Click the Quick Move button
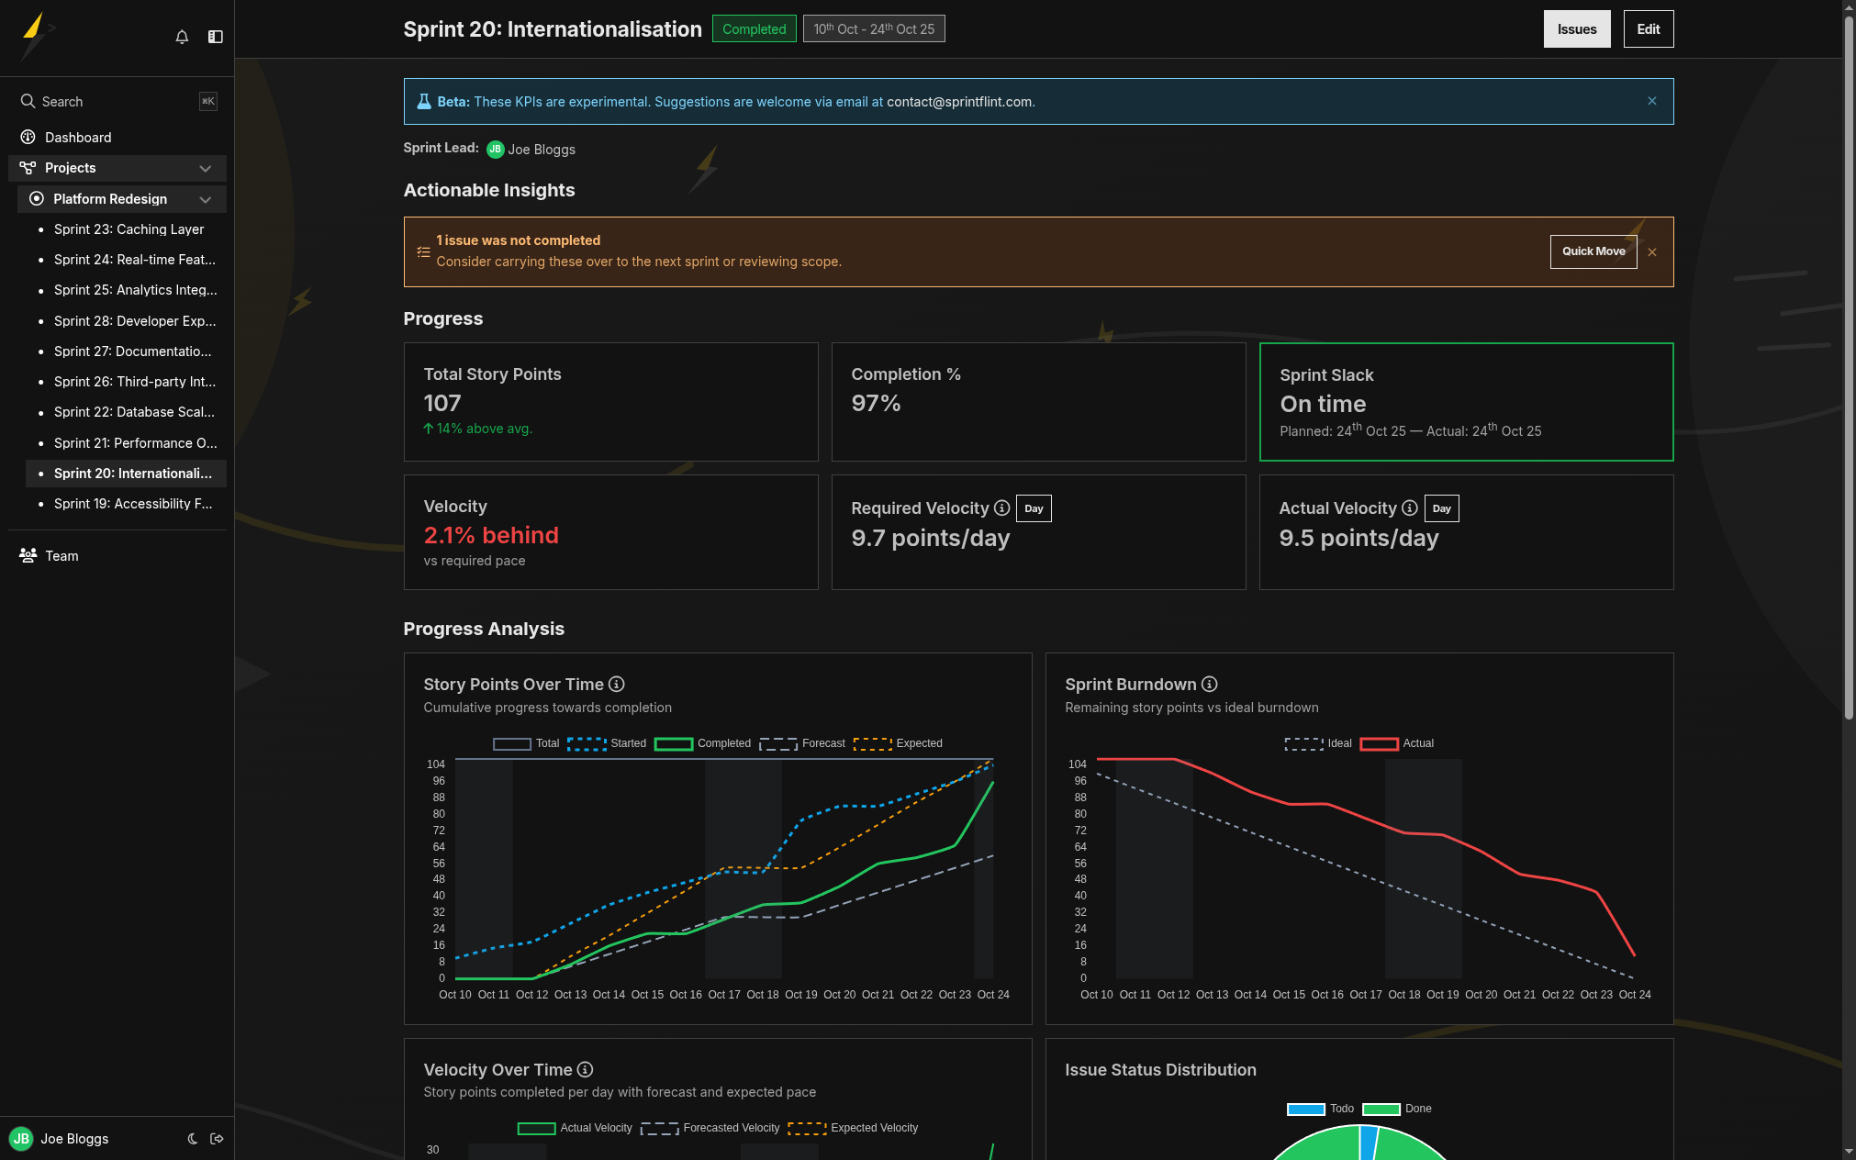This screenshot has height=1160, width=1856. 1593,251
